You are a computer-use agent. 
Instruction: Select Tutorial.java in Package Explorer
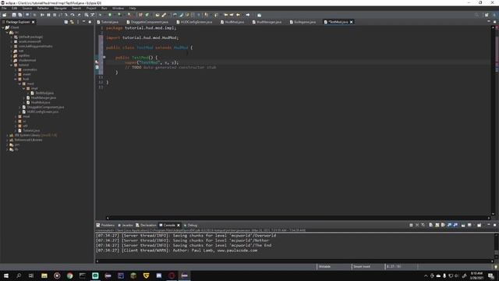tap(31, 130)
